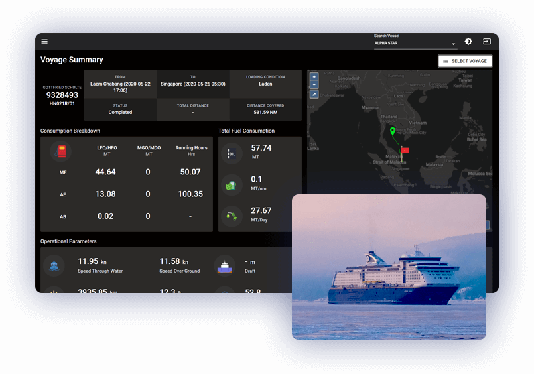Click GOTTFRIED SCHULTE vessel name
534x374 pixels.
coord(62,88)
